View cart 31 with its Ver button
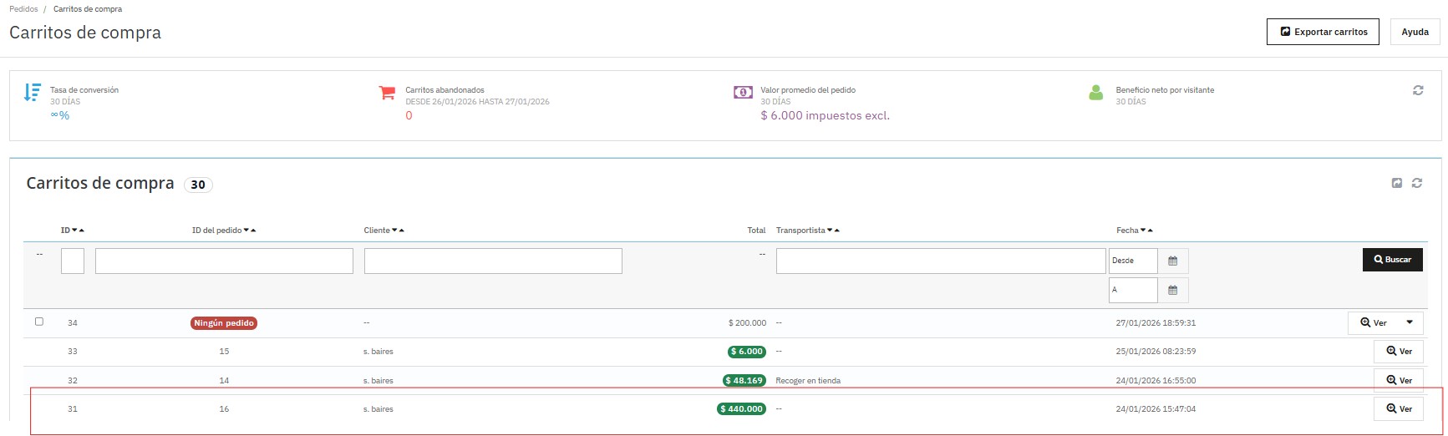This screenshot has width=1448, height=436. [1398, 408]
